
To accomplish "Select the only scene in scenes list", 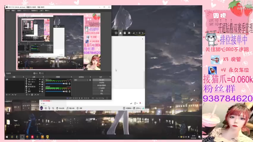I will (15, 80).
